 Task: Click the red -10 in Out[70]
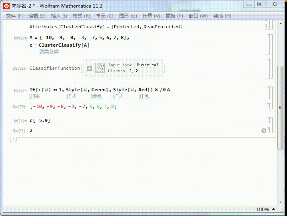pos(38,106)
